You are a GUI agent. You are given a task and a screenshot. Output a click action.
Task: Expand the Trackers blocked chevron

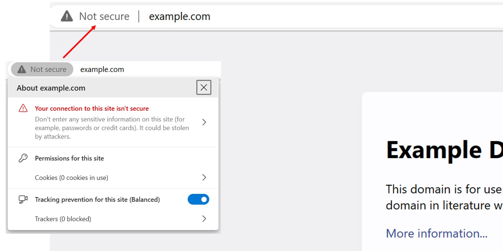click(x=204, y=219)
